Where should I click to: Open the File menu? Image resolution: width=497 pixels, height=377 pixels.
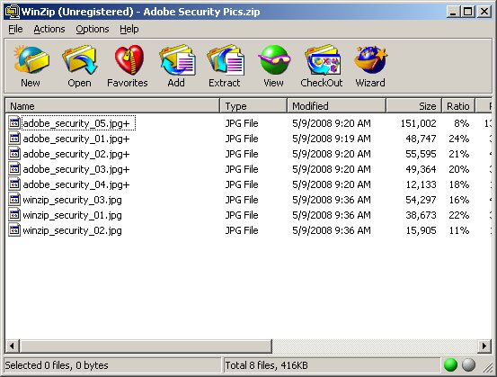pyautogui.click(x=15, y=29)
